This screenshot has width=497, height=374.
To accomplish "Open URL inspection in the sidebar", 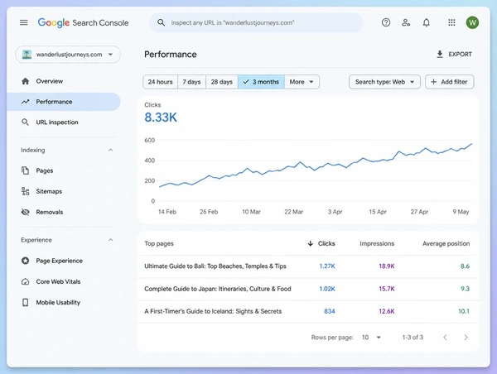I will (x=64, y=122).
